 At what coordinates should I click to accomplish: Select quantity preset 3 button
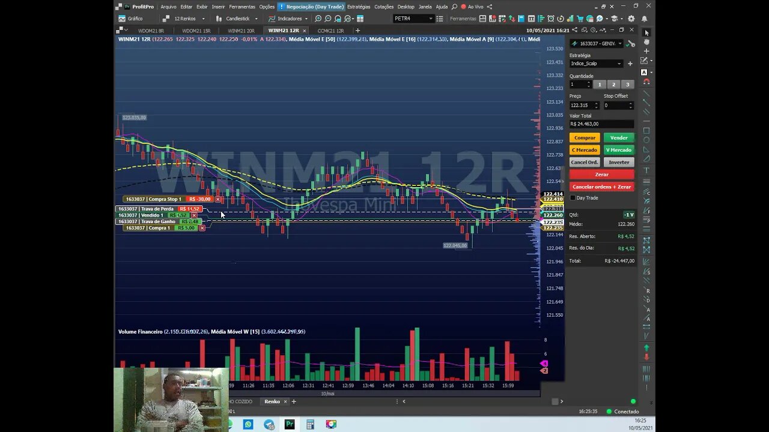628,85
